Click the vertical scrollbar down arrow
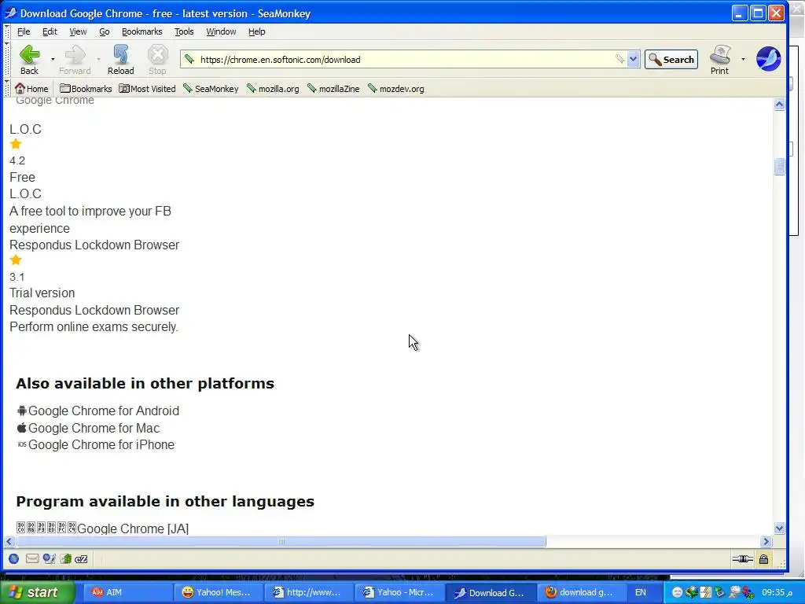Viewport: 805px width, 604px height. [779, 528]
